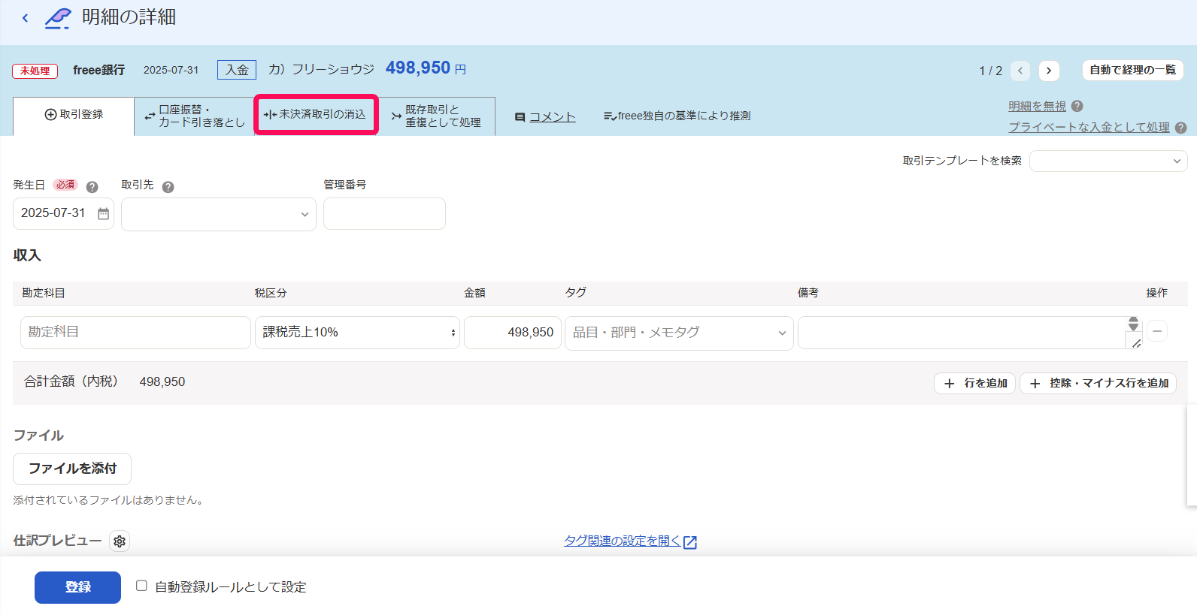Click the external link icon after タグ関連の設定を開く
The width and height of the screenshot is (1197, 615).
(690, 542)
